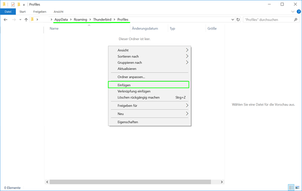Open the Freigeben ribbon tab
Image resolution: width=302 pixels, height=191 pixels.
39,11
